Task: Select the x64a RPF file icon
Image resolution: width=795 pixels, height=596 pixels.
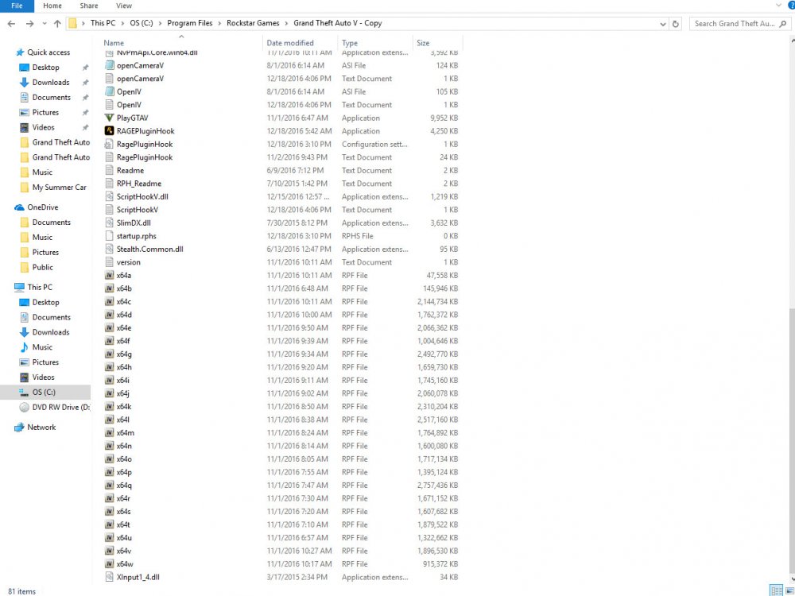Action: (x=109, y=275)
